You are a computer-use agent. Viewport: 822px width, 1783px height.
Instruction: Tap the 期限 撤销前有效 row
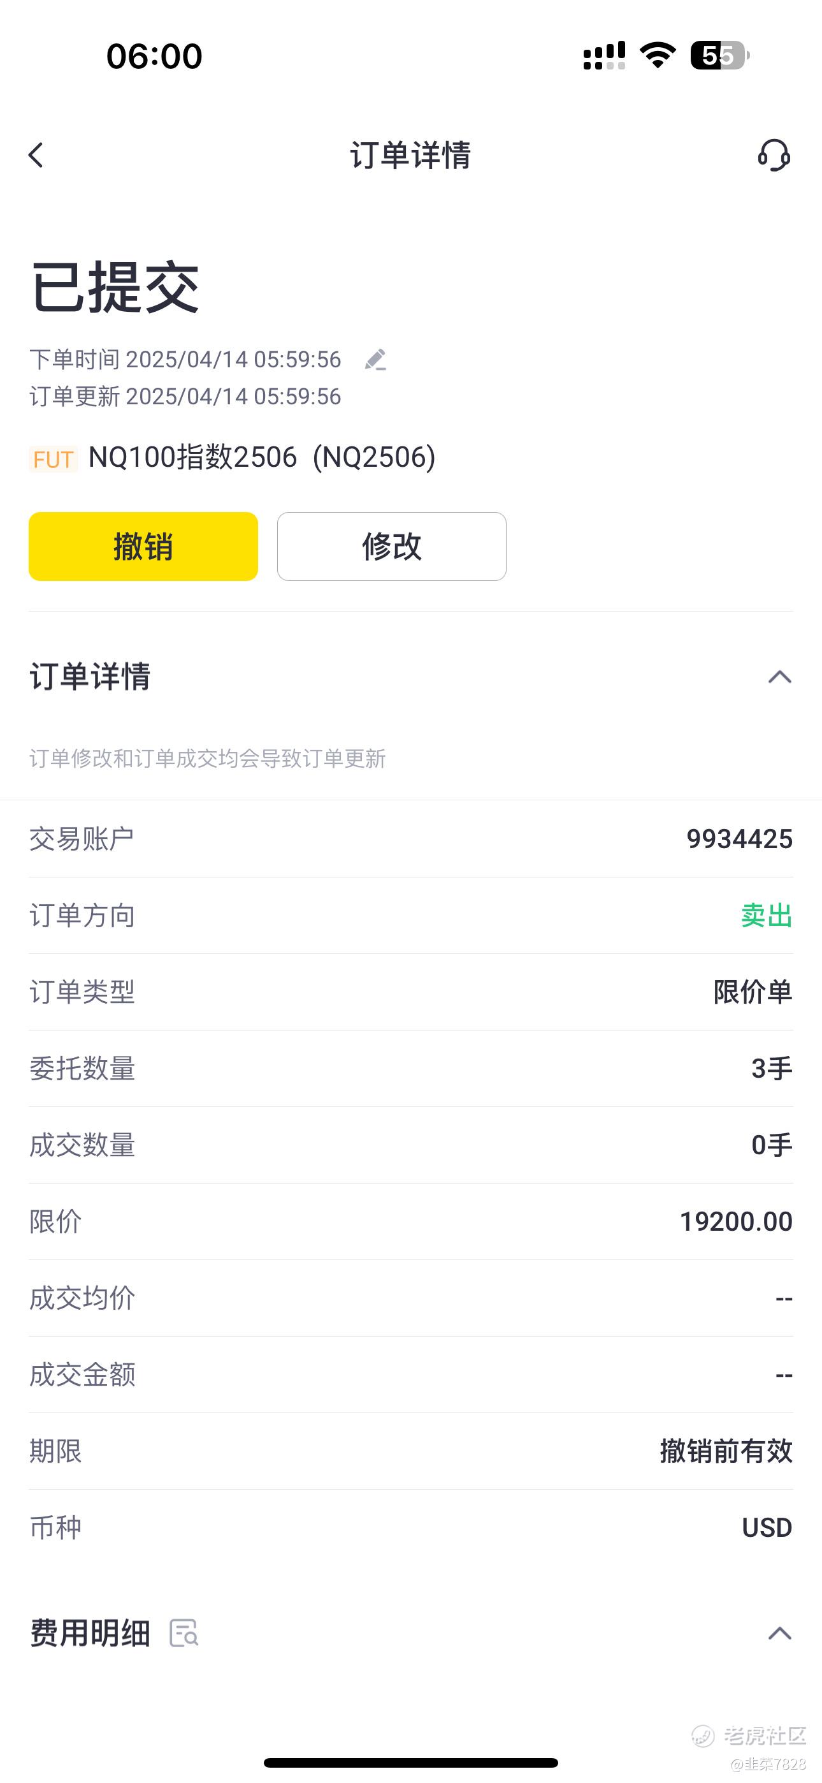point(411,1451)
